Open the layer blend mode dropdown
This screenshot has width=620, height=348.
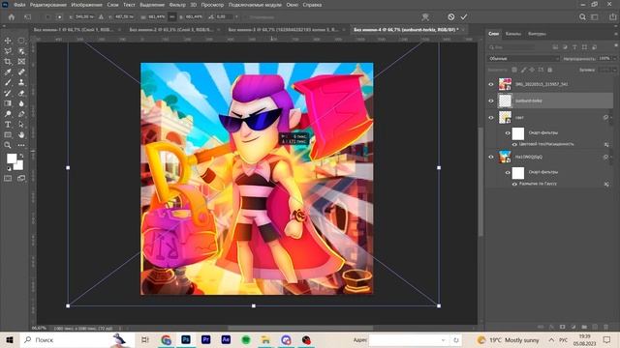coord(524,58)
